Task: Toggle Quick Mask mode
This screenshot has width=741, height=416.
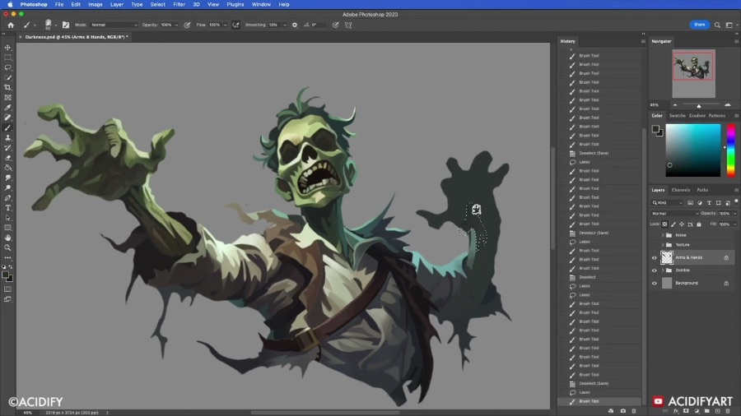Action: tap(7, 289)
